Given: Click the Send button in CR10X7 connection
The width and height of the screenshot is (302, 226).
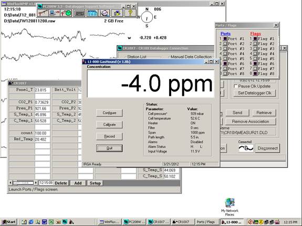Looking at the screenshot, I should (237, 113).
